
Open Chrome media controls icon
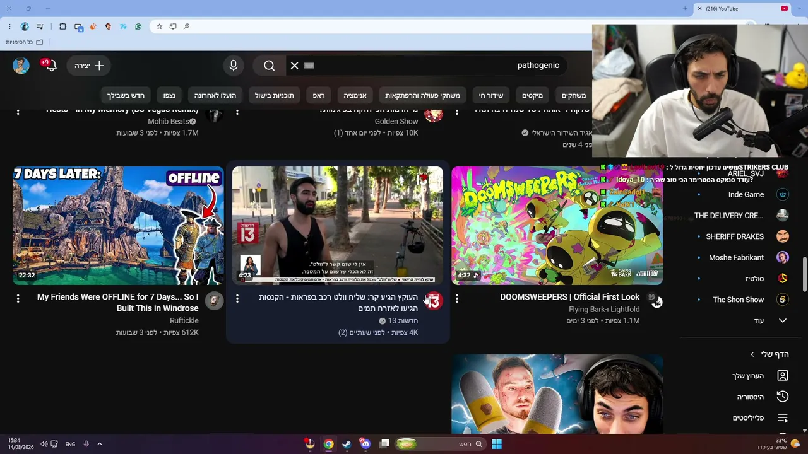(40, 26)
